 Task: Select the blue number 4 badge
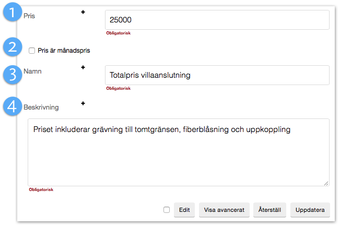tap(13, 106)
